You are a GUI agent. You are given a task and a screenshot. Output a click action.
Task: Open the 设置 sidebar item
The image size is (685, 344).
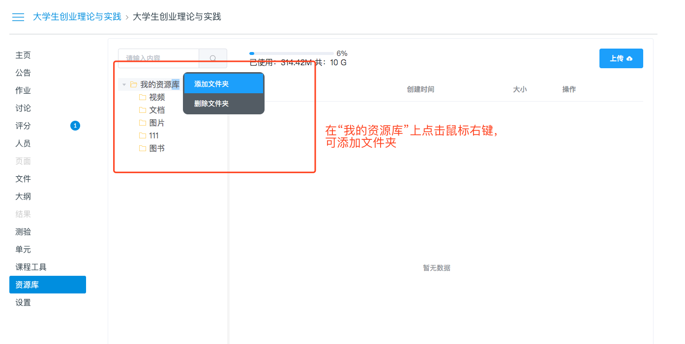point(23,302)
